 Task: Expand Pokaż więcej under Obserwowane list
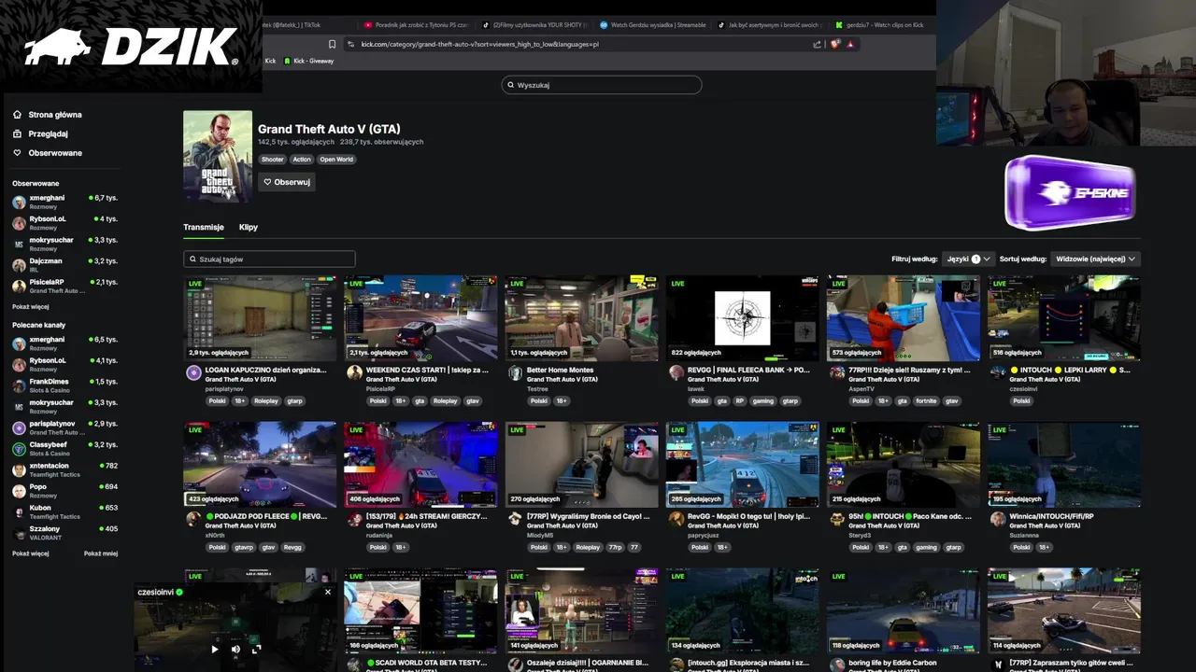click(31, 306)
